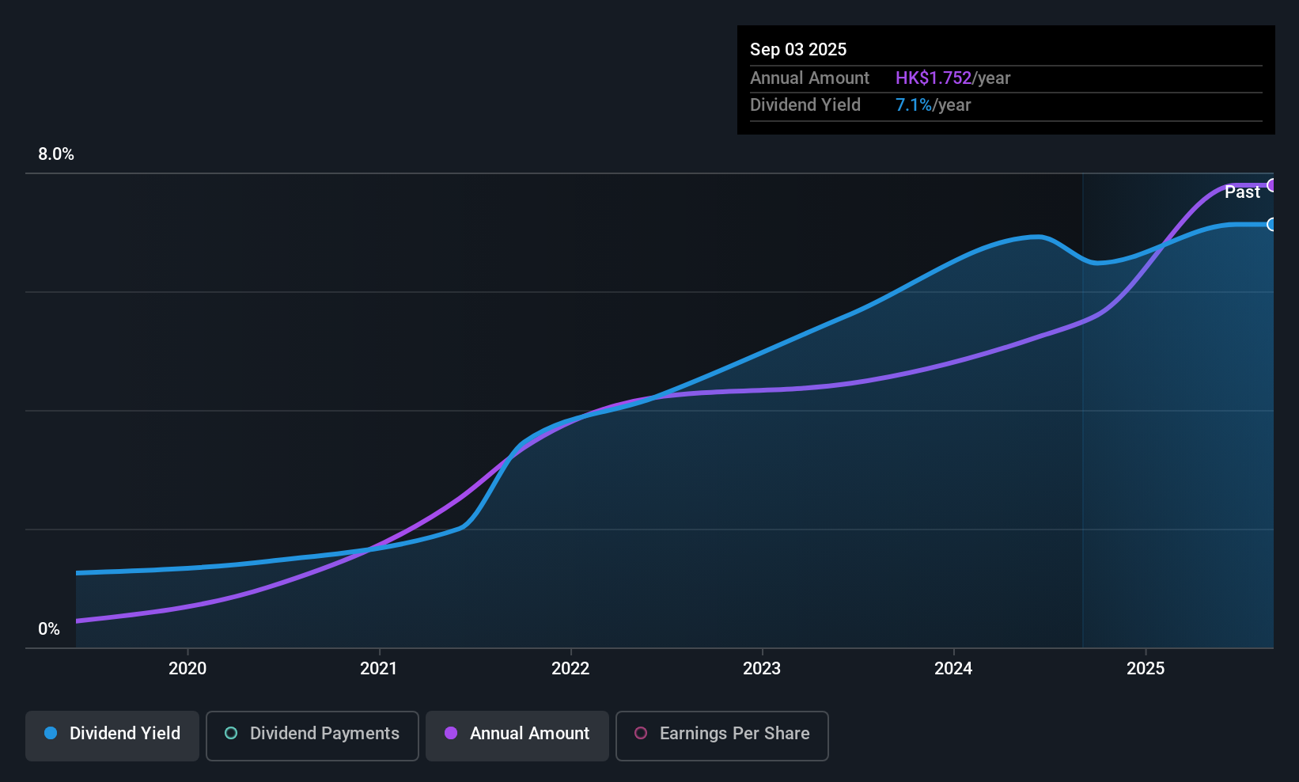
Task: Select the 2025 axis label
Action: (x=1146, y=668)
